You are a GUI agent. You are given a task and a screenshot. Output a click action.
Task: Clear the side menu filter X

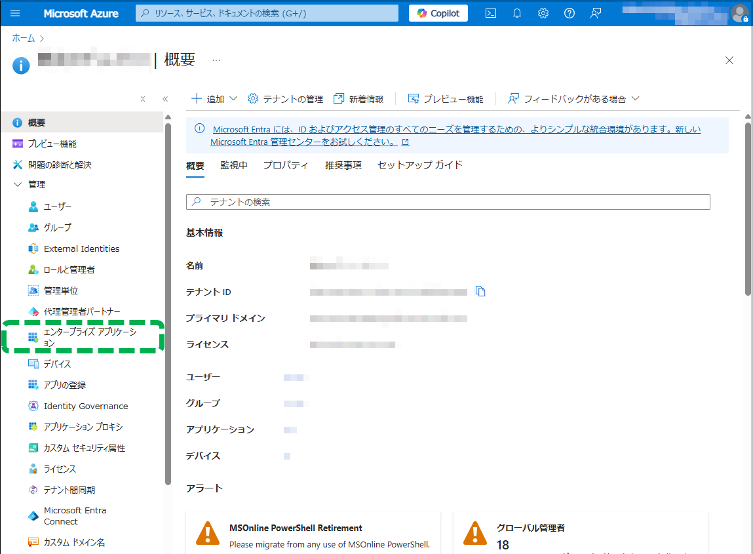coord(143,99)
